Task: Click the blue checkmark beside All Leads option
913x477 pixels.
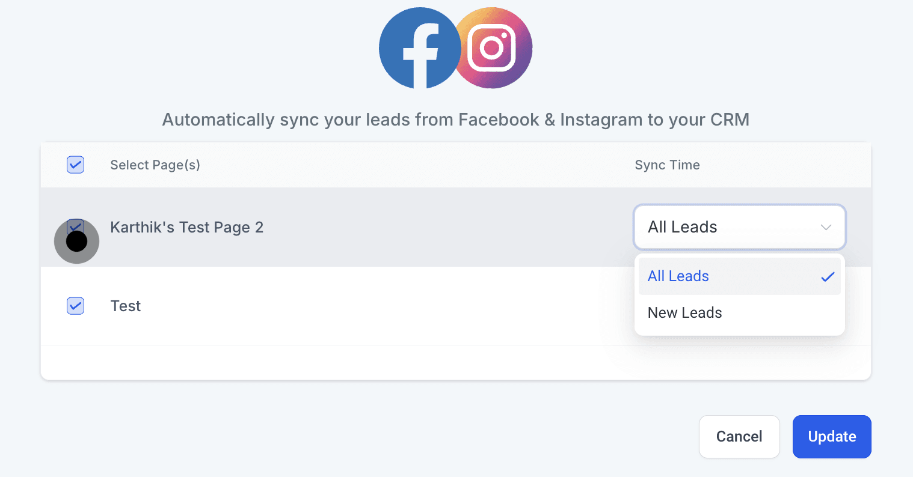Action: [x=828, y=276]
